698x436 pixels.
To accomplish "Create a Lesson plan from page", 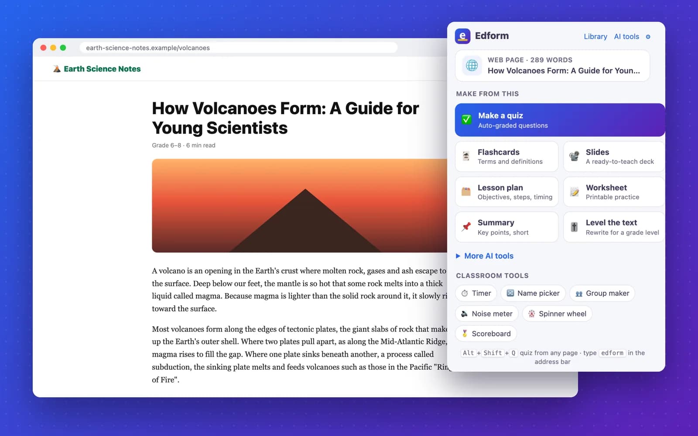I will [506, 192].
